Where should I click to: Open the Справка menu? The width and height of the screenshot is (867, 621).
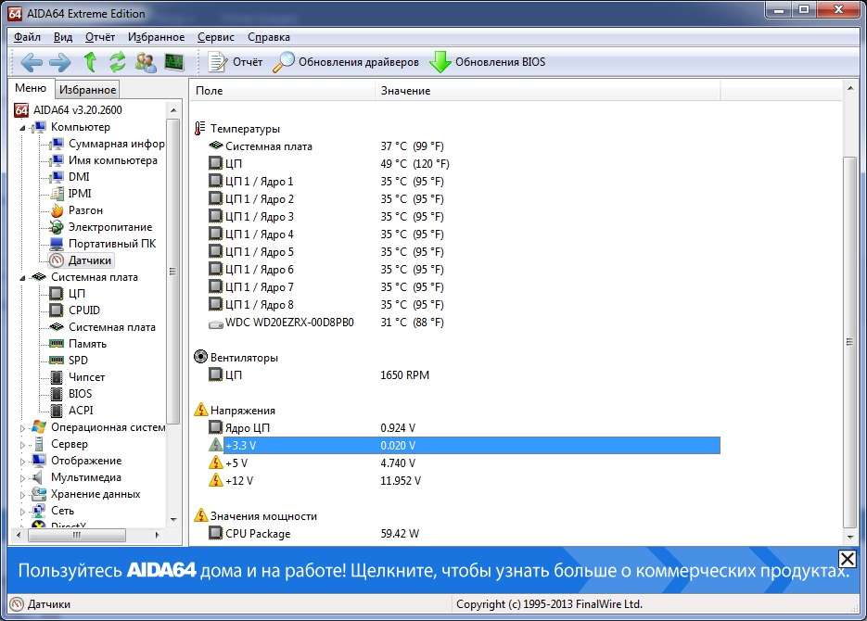tap(269, 37)
